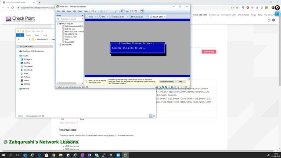Bookmark page with the star icon
The image size is (281, 158).
point(237,8)
